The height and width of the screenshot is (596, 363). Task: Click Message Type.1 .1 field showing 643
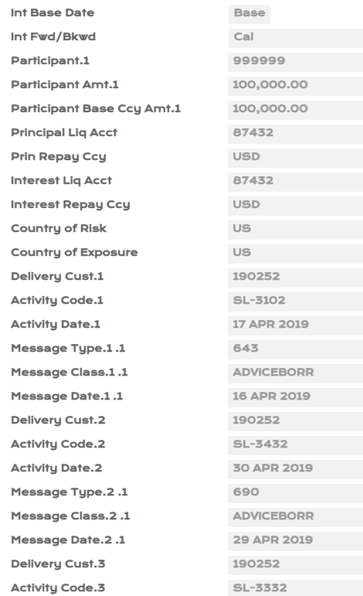[295, 349]
